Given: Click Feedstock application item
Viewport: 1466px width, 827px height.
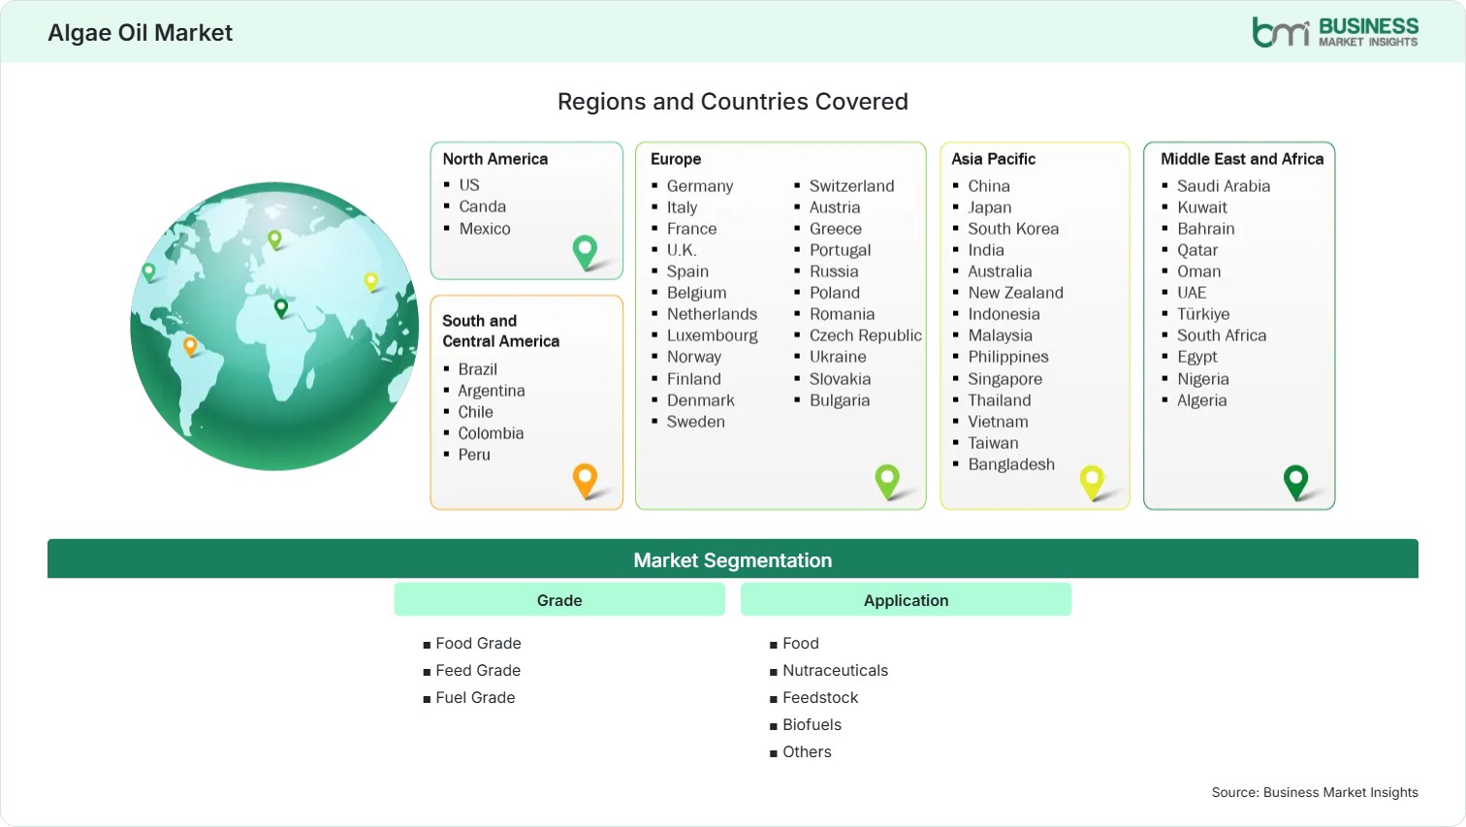Looking at the screenshot, I should 820,698.
